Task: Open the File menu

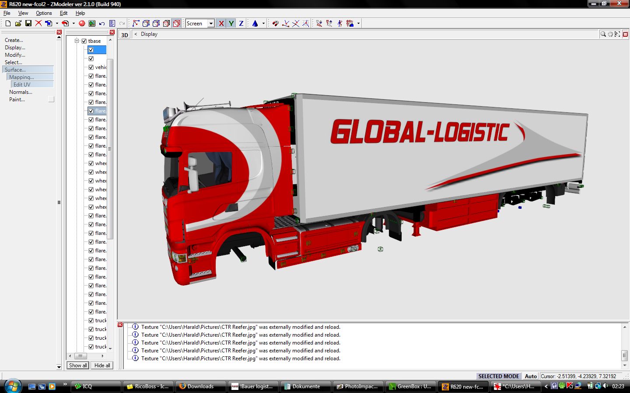Action: click(x=7, y=13)
